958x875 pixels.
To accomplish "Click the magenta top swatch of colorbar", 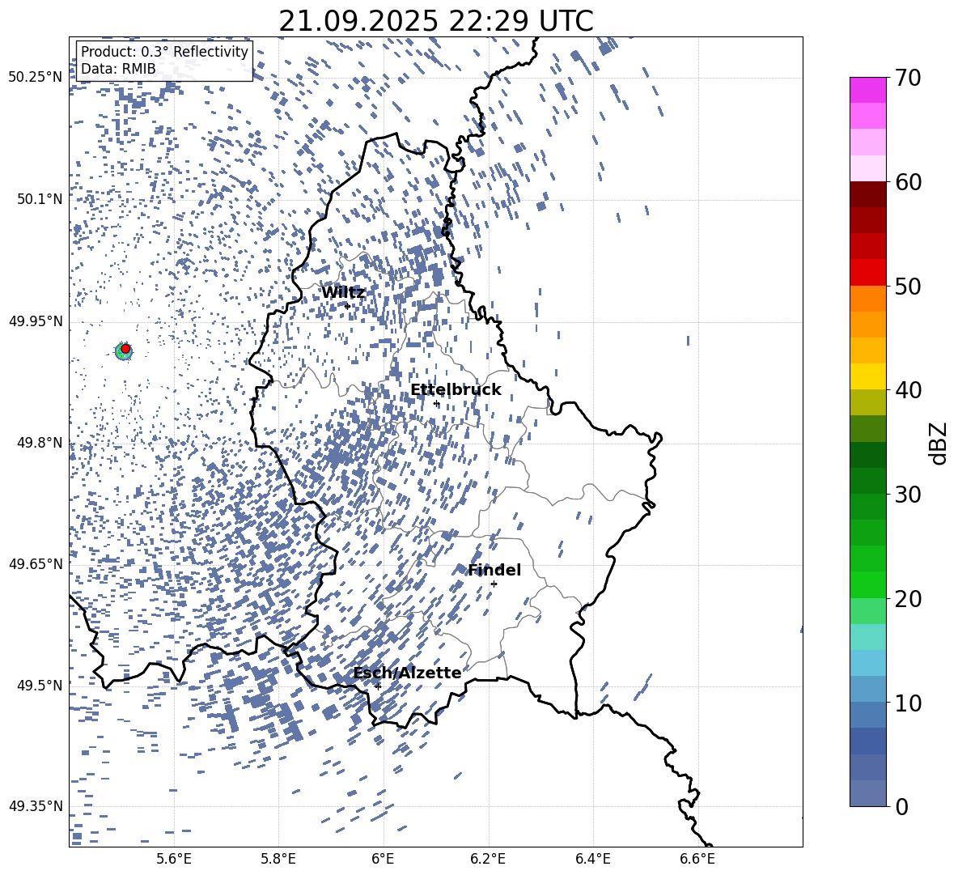I will coord(868,90).
